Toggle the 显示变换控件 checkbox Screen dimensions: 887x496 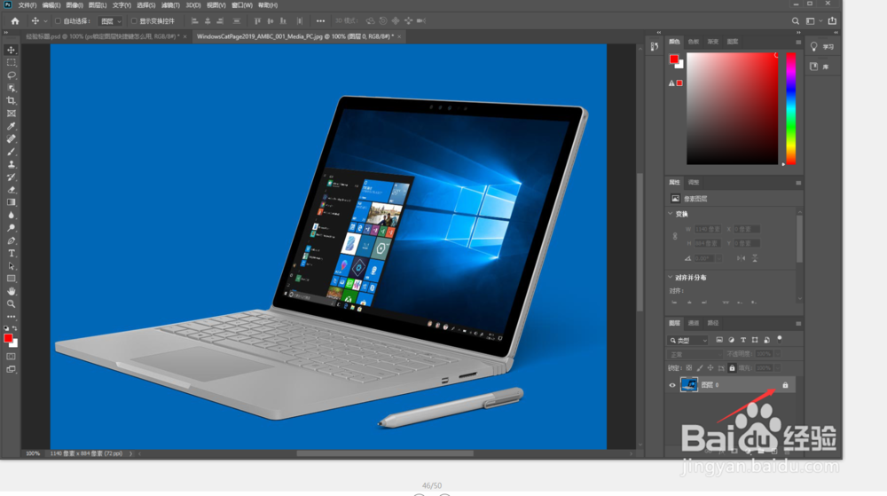(x=134, y=21)
